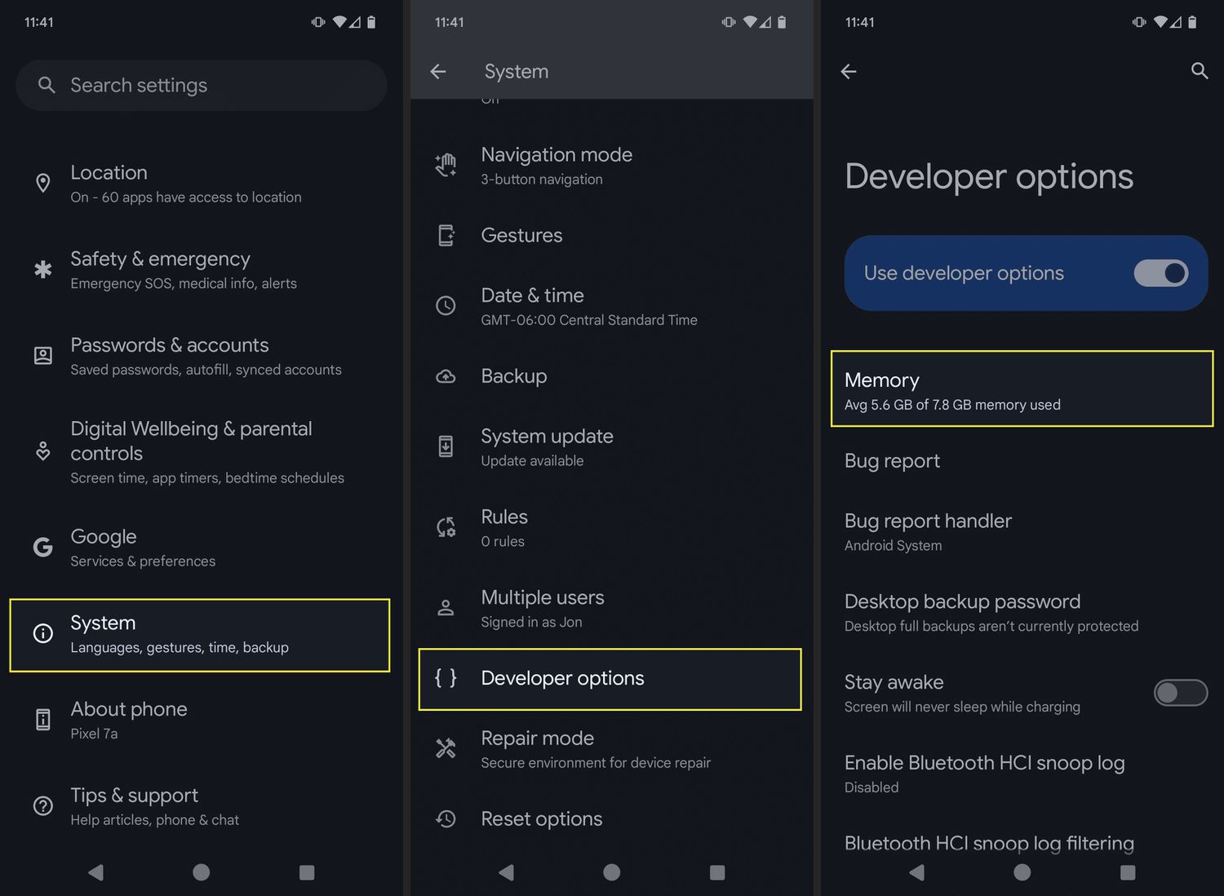The width and height of the screenshot is (1224, 896).
Task: Open System update with update available
Action: pyautogui.click(x=610, y=447)
